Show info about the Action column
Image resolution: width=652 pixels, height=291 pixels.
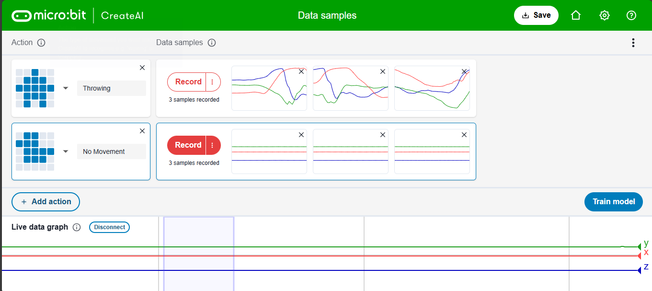click(x=41, y=43)
